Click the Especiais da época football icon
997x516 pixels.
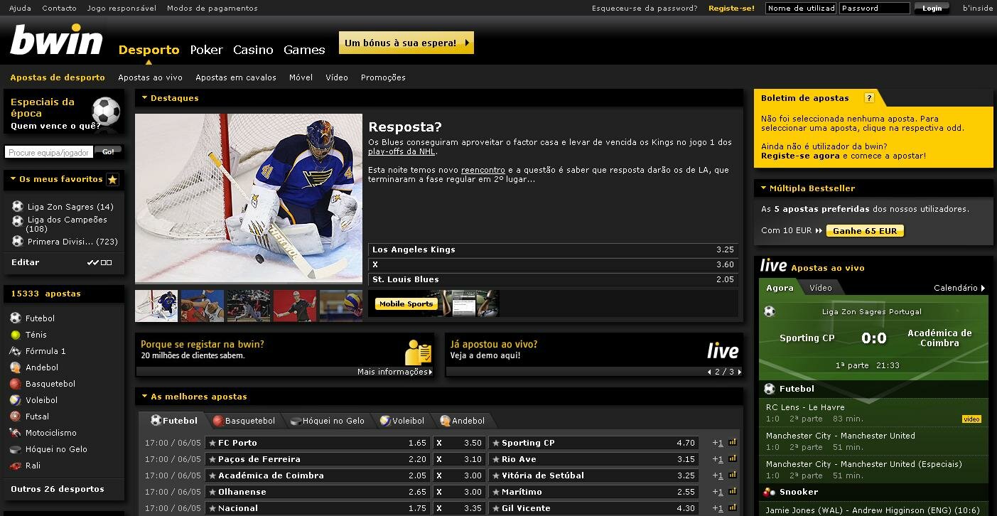pyautogui.click(x=106, y=112)
